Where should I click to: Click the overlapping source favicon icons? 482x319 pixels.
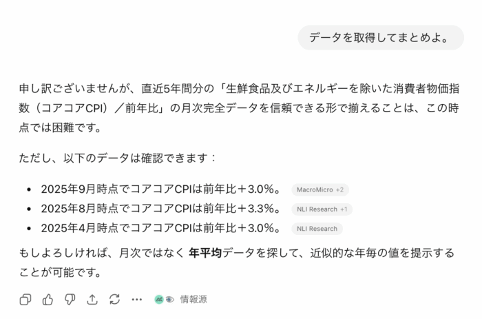(x=164, y=299)
